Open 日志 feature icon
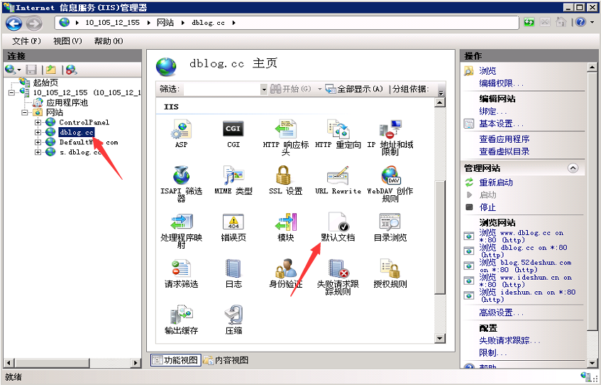Image resolution: width=601 pixels, height=385 pixels. click(233, 273)
